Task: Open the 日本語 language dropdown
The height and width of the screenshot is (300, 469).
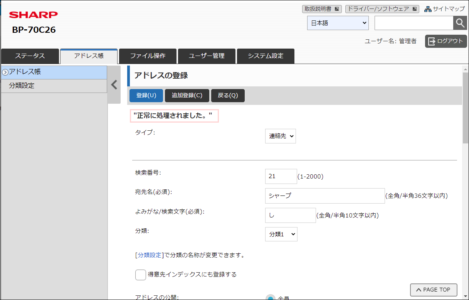Action: 338,23
